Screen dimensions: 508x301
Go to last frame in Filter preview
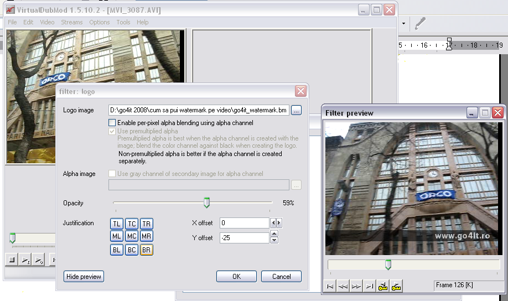click(370, 286)
